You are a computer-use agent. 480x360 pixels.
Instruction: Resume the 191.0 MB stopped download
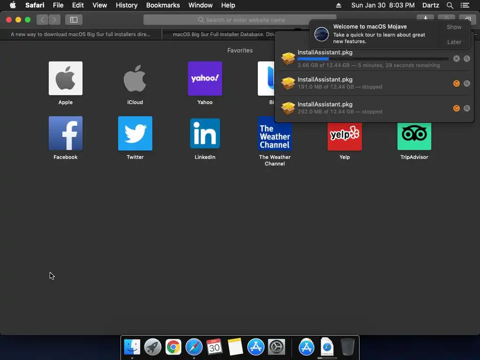click(x=457, y=83)
